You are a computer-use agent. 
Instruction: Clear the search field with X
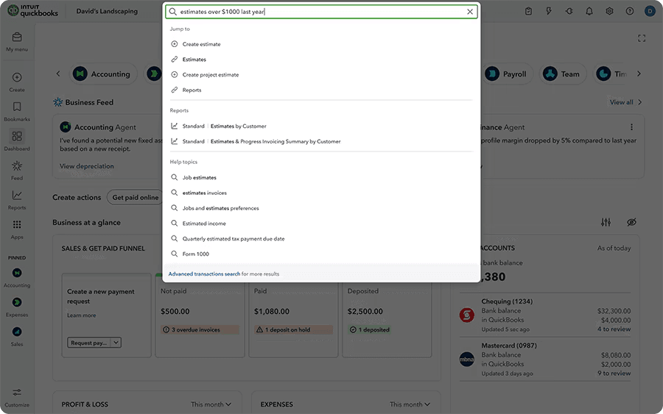pyautogui.click(x=470, y=12)
